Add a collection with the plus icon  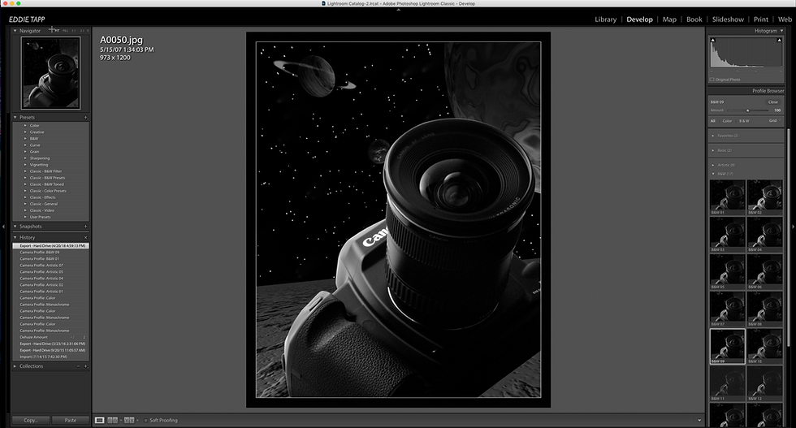[x=85, y=366]
